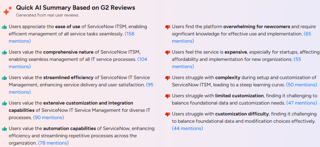Open the 90 mentions link
This screenshot has width=320, height=147.
pos(48,117)
